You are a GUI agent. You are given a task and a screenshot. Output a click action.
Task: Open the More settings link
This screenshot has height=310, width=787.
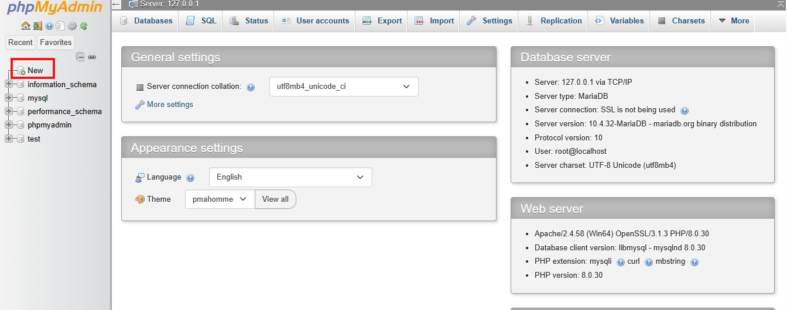tap(170, 104)
